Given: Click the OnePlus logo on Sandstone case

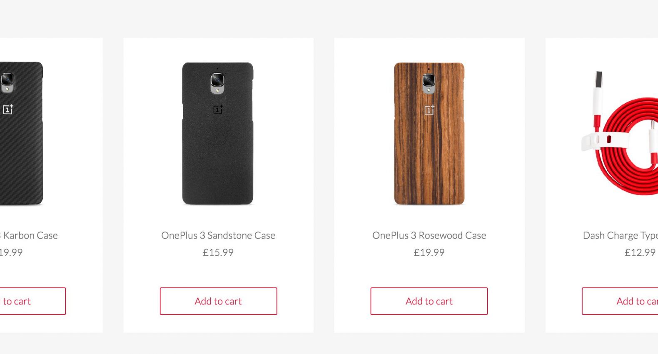Looking at the screenshot, I should tap(218, 110).
